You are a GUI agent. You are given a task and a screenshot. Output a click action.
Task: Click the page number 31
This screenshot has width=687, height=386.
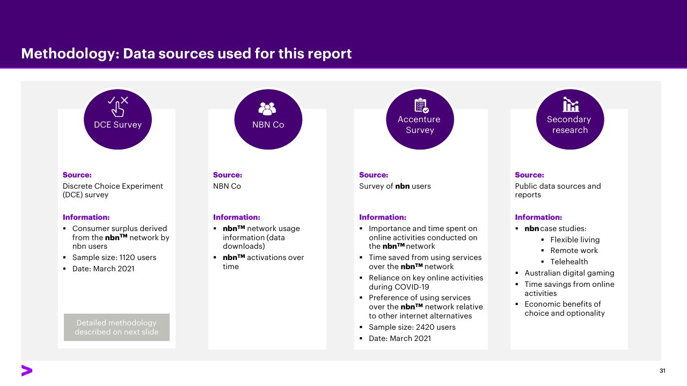click(662, 371)
